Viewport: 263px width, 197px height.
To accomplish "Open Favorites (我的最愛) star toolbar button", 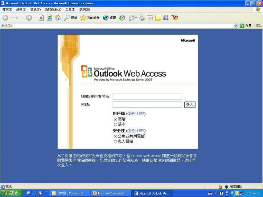I will pos(90,18).
